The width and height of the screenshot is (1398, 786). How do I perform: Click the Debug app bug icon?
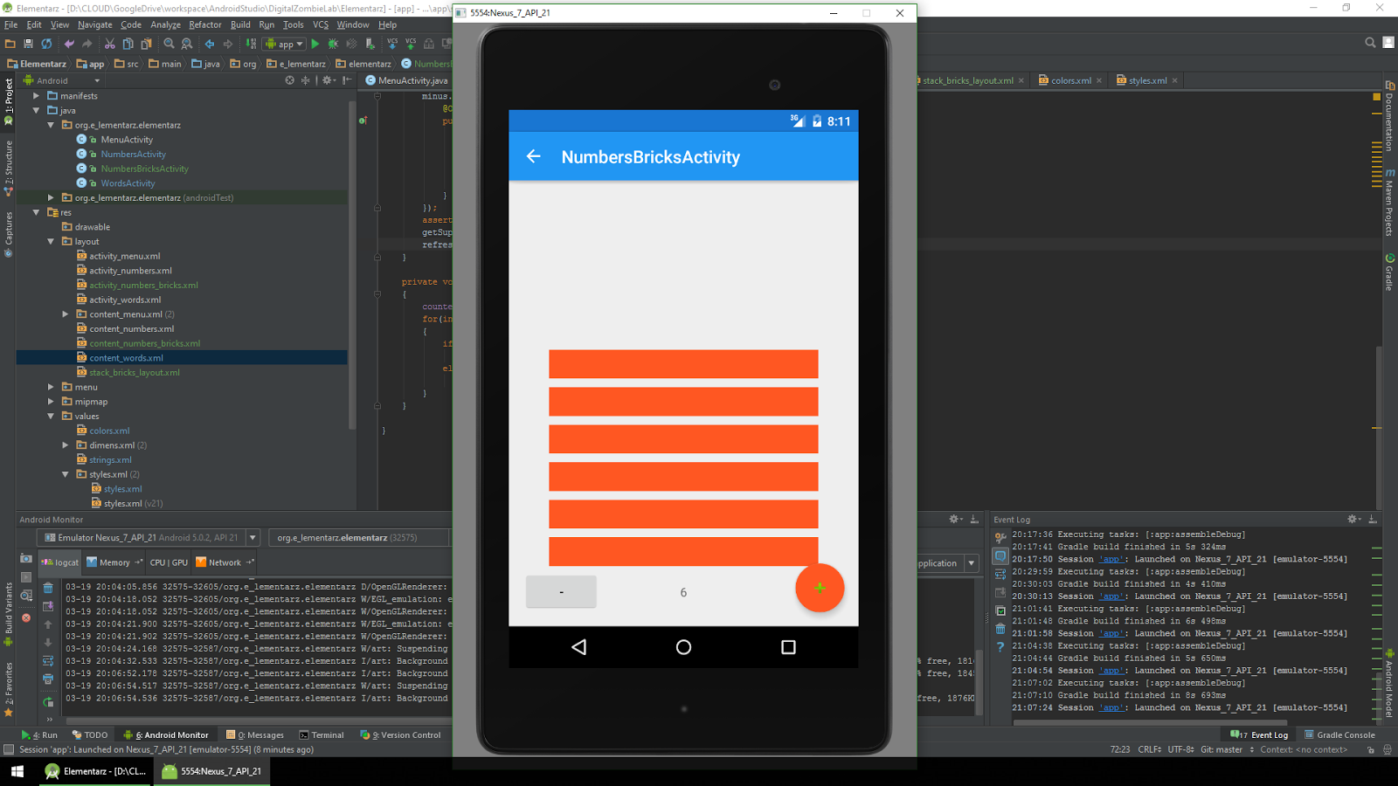pyautogui.click(x=333, y=44)
